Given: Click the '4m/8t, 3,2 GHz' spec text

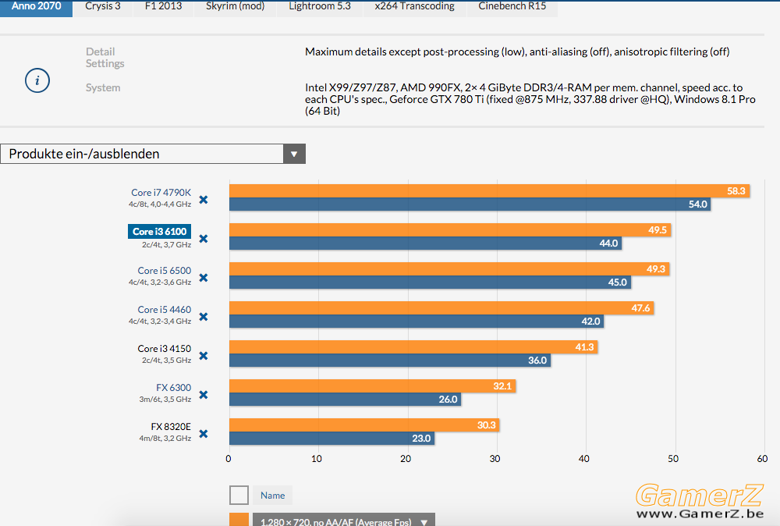Looking at the screenshot, I should pyautogui.click(x=165, y=439).
